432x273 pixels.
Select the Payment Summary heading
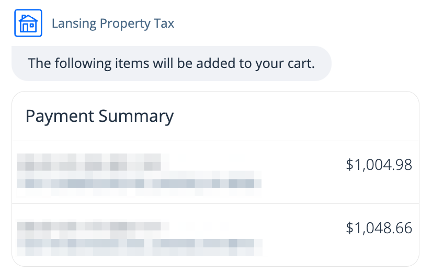coord(99,116)
